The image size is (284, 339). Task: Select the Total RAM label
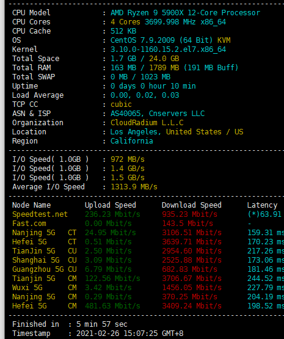tap(32, 68)
